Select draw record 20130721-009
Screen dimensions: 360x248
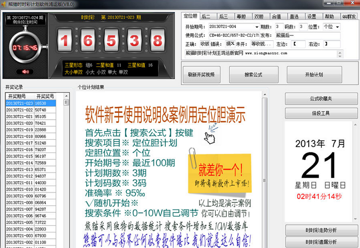[31, 196]
